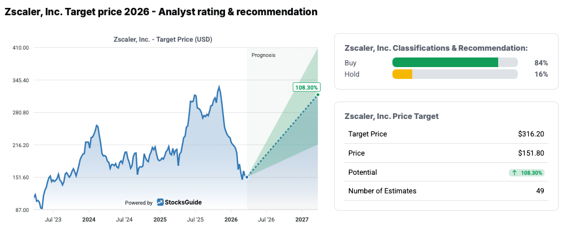Click the 84% Buy percentage

tap(541, 63)
